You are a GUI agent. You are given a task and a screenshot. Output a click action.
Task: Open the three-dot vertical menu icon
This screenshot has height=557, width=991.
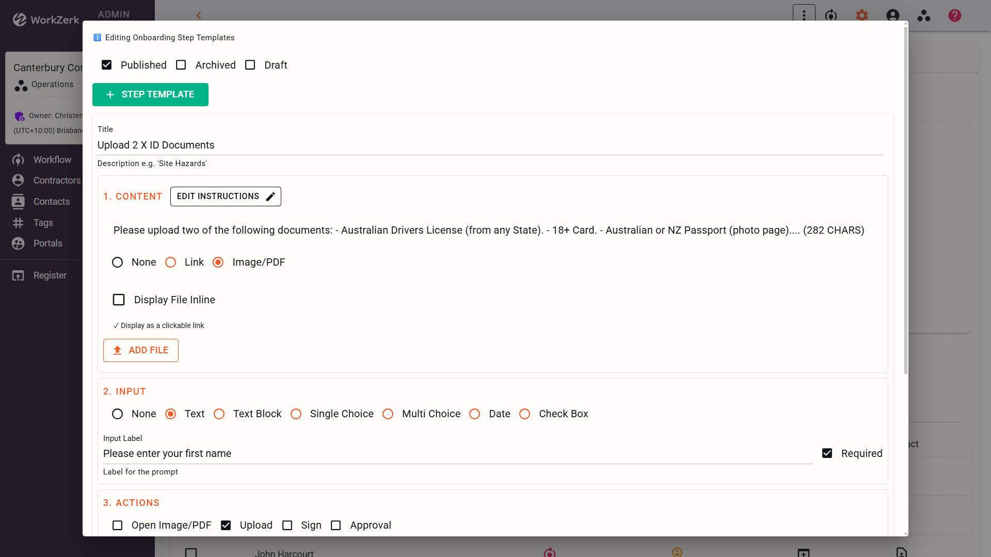click(804, 15)
